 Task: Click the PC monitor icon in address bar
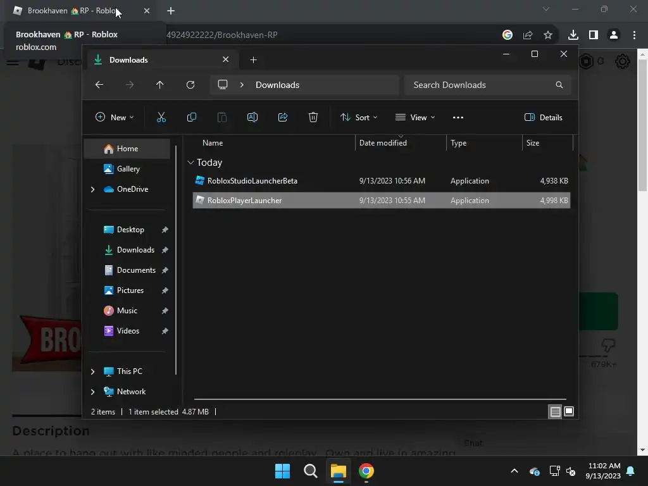click(x=223, y=85)
